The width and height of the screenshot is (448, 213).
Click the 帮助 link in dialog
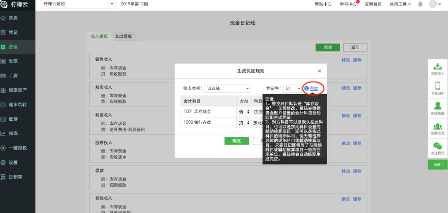pos(314,88)
